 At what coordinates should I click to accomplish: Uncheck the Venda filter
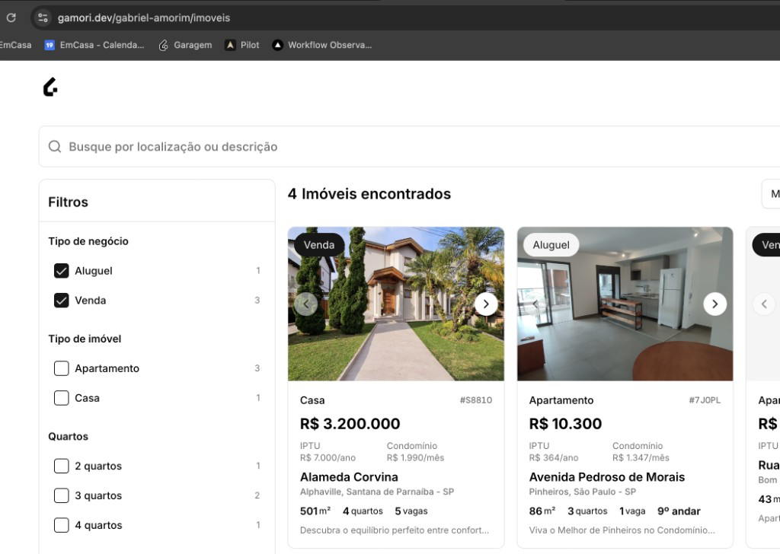(61, 301)
